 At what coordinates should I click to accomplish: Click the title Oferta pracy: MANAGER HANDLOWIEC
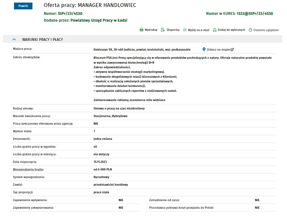click(90, 5)
